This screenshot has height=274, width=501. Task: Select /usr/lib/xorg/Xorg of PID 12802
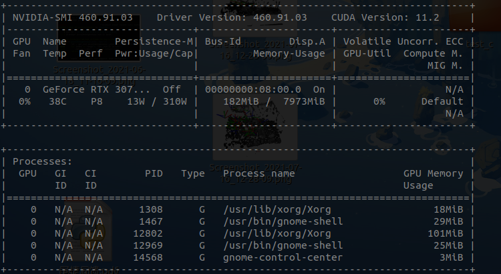click(277, 233)
